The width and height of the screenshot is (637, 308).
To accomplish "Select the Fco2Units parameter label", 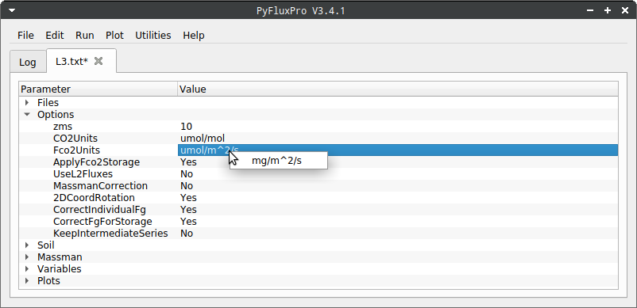I will [76, 150].
